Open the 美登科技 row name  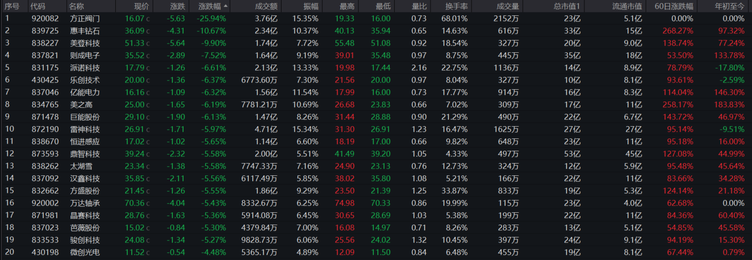(x=85, y=43)
